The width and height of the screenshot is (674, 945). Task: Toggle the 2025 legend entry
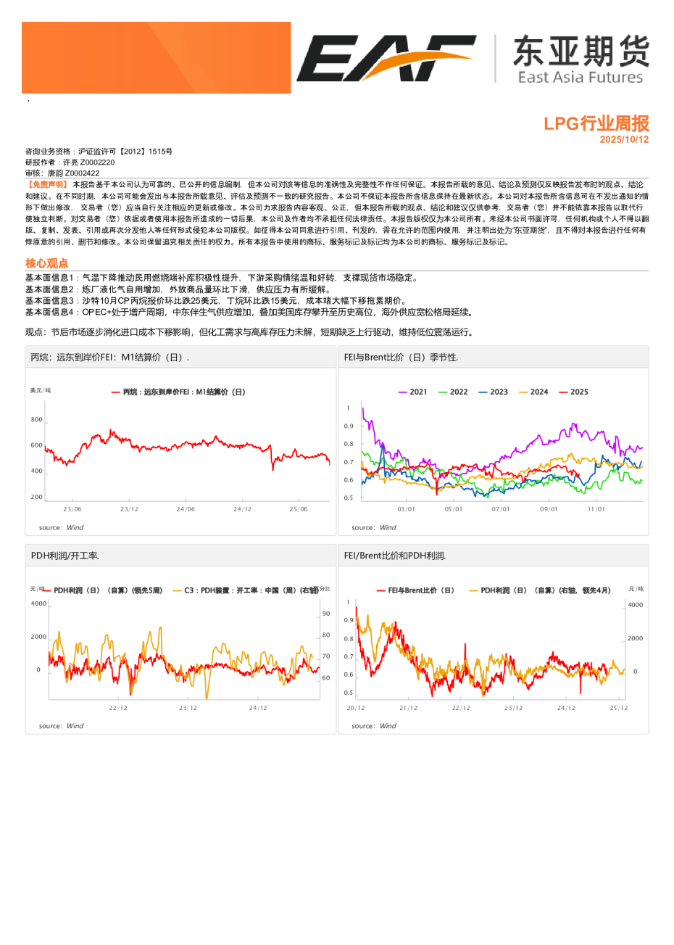[x=573, y=392]
